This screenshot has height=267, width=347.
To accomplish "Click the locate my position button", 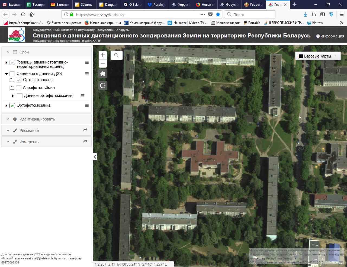I will pos(103,85).
